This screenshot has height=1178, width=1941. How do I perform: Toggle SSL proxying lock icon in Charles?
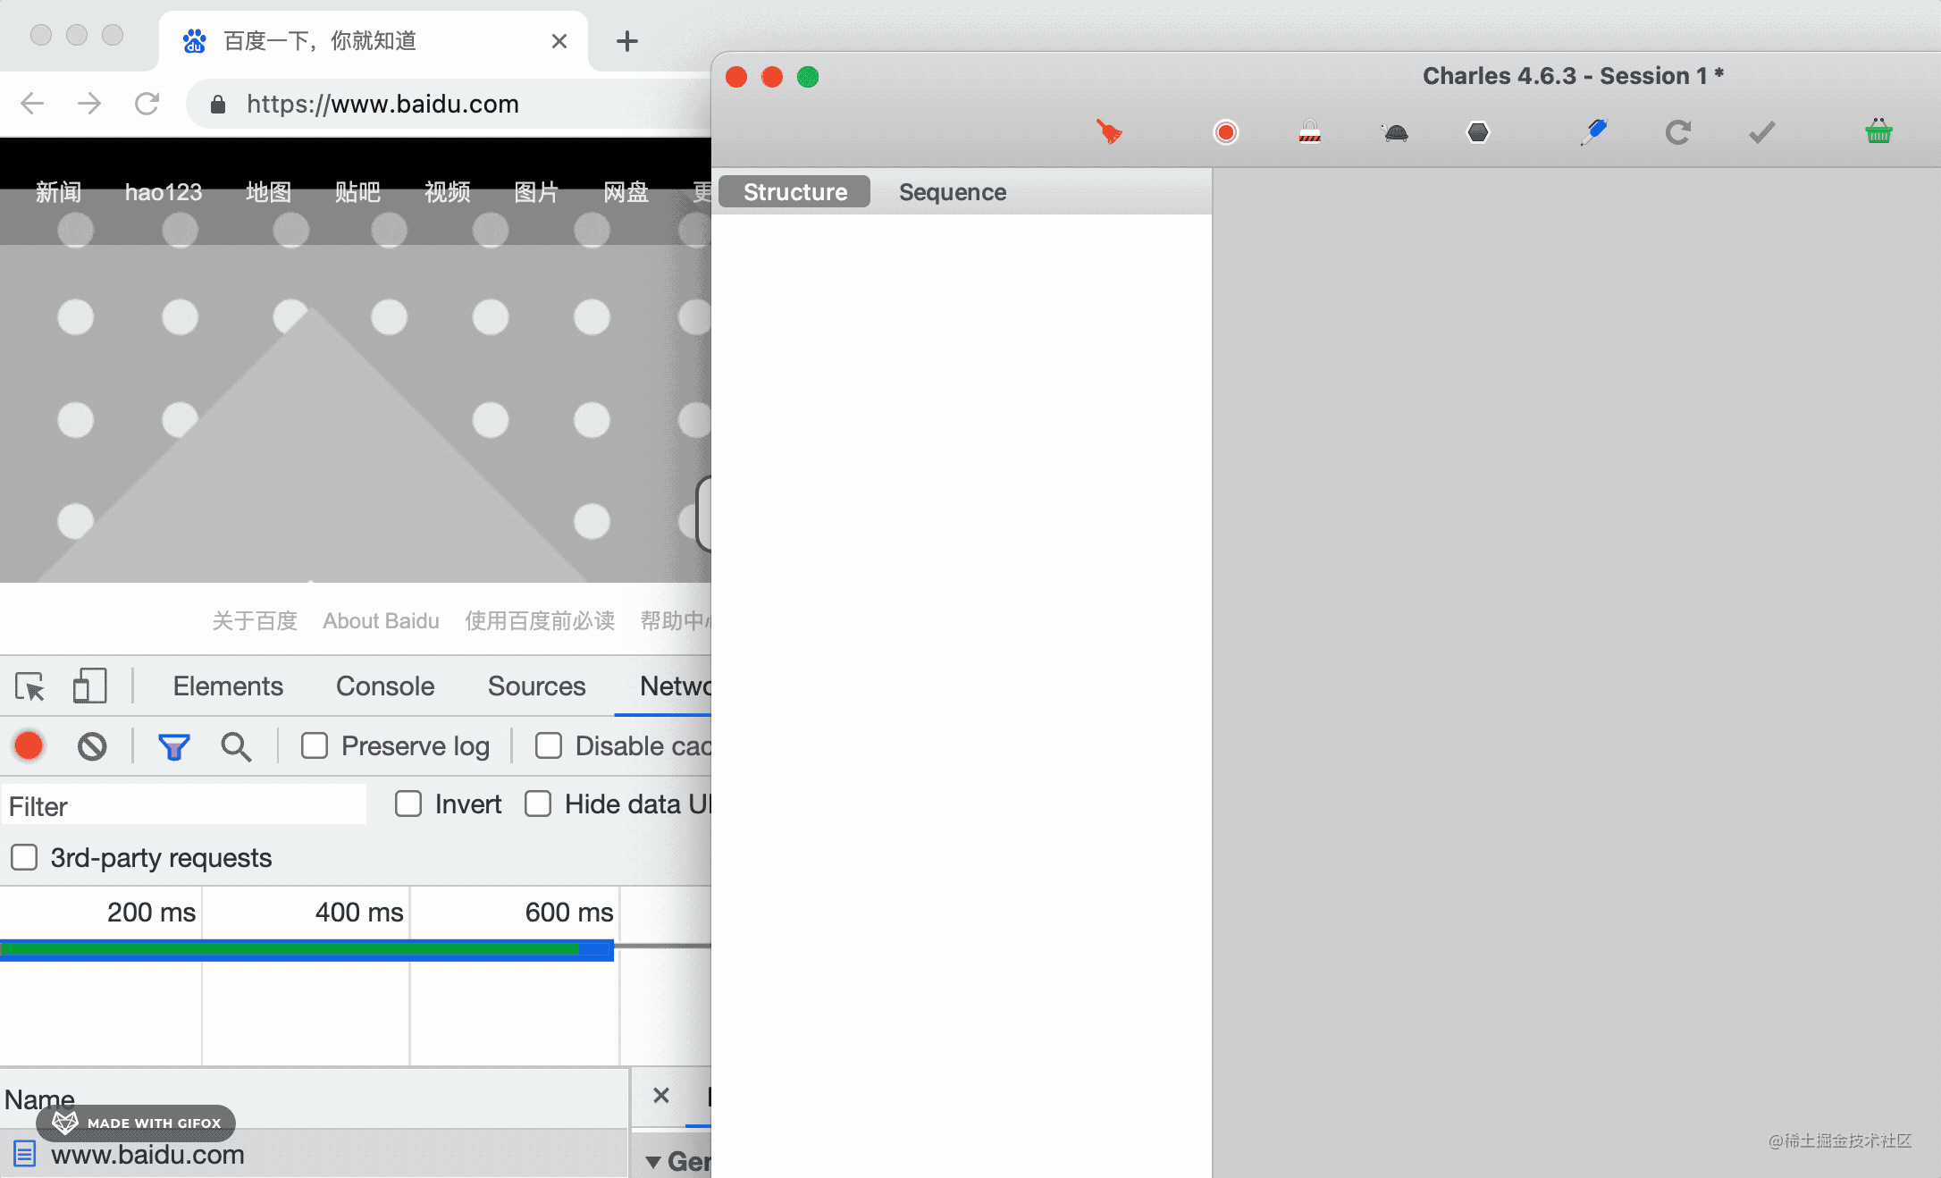[1309, 132]
